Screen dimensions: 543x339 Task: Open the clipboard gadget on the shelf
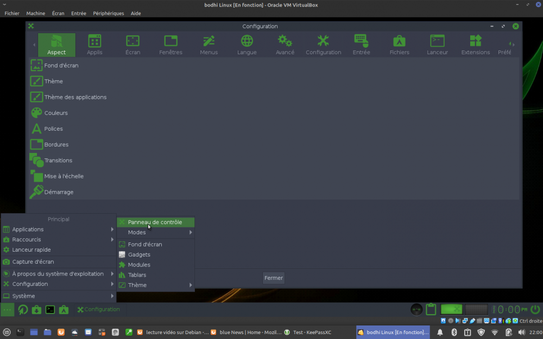[431, 310]
